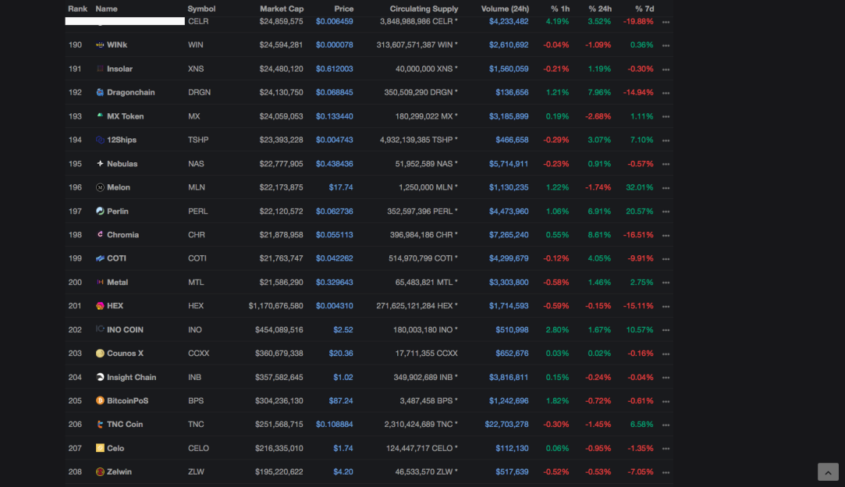845x487 pixels.
Task: Sort table by Rank column header
Action: pyautogui.click(x=77, y=9)
